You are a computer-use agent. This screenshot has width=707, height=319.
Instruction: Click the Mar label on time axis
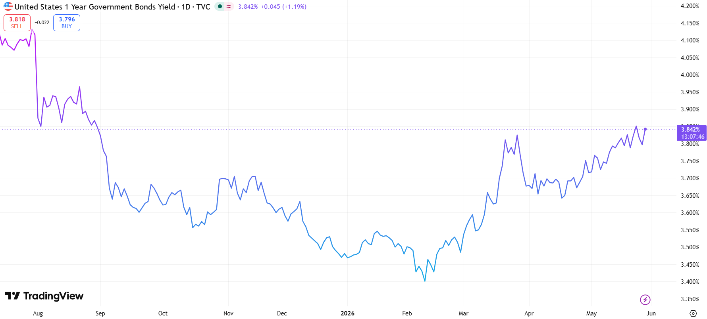click(x=463, y=313)
